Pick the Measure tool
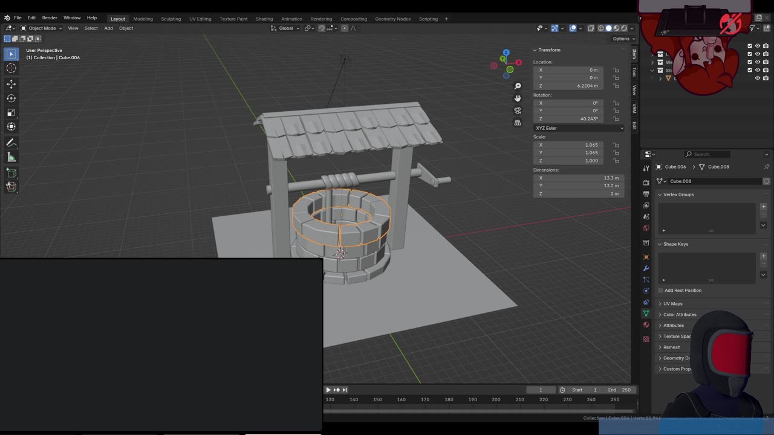This screenshot has height=435, width=774. tap(11, 157)
